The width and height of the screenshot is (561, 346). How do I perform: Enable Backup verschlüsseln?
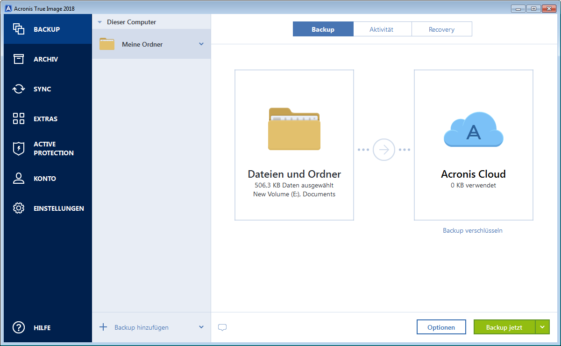coord(472,230)
